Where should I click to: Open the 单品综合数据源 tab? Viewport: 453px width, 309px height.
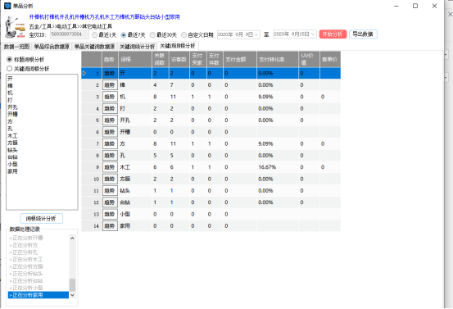[x=52, y=46]
